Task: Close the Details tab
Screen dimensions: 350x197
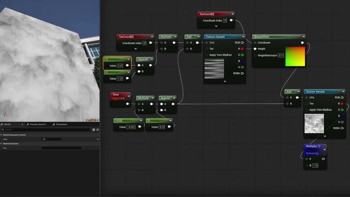Action: [22, 124]
